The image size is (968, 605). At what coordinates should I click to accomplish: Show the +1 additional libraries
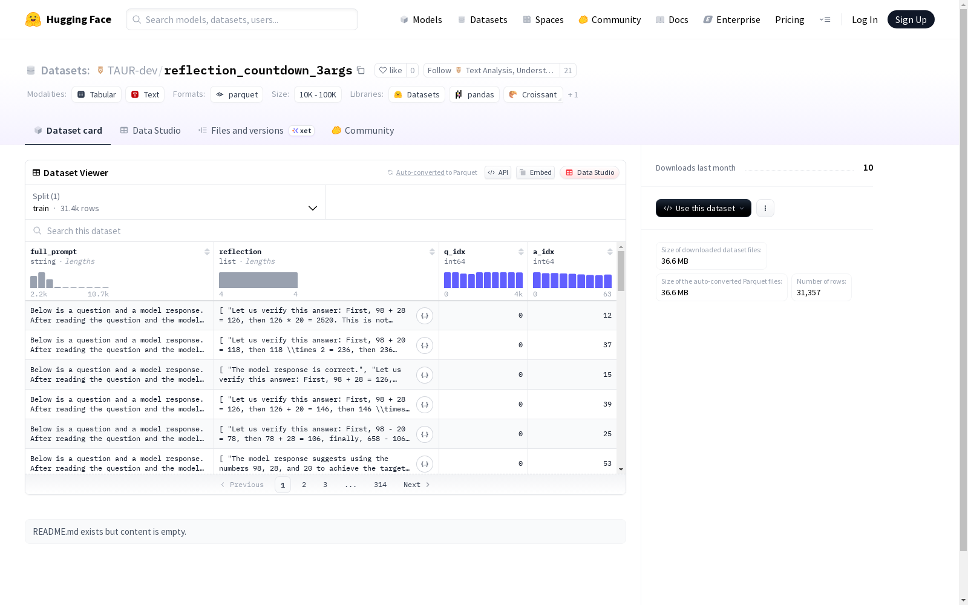coord(573,94)
